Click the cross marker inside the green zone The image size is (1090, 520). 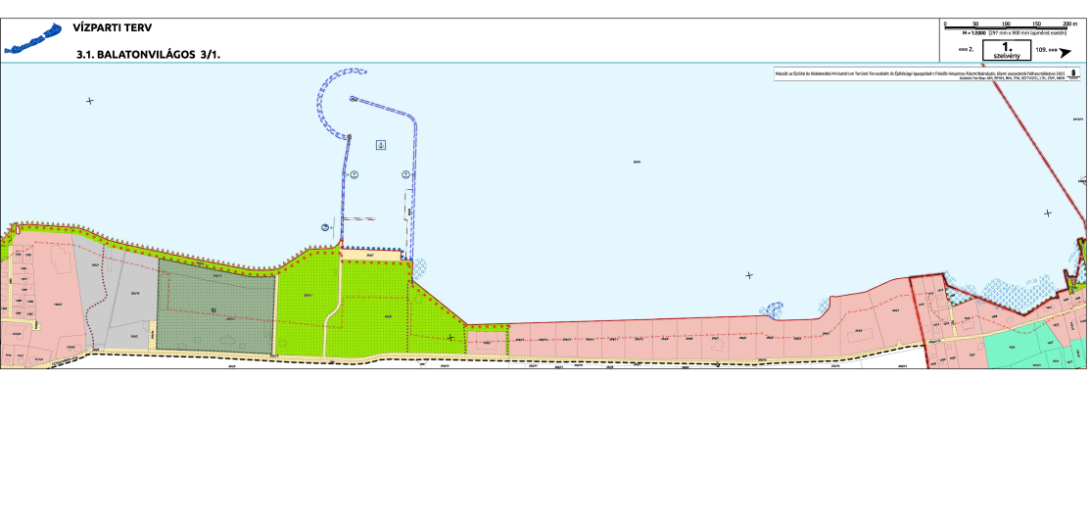click(x=450, y=338)
